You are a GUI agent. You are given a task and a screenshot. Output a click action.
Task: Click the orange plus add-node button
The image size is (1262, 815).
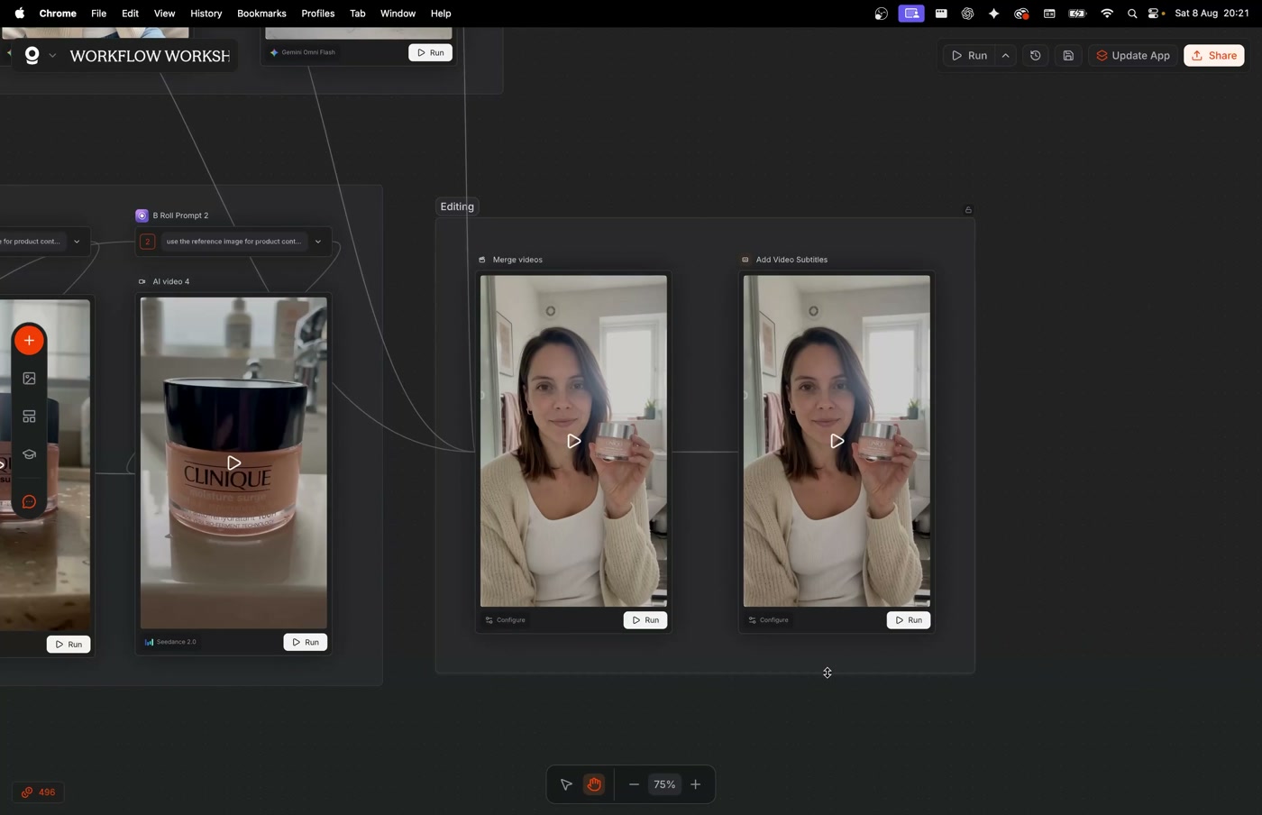coord(29,341)
